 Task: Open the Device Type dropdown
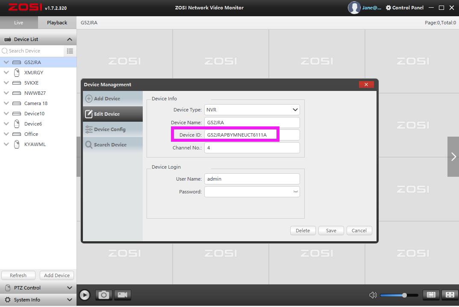tap(252, 110)
